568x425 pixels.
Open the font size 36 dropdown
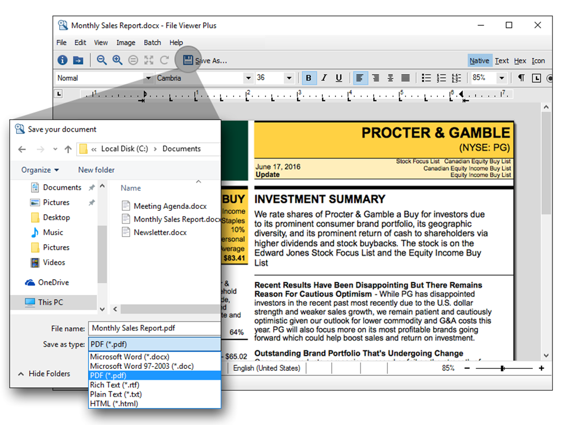click(x=289, y=78)
